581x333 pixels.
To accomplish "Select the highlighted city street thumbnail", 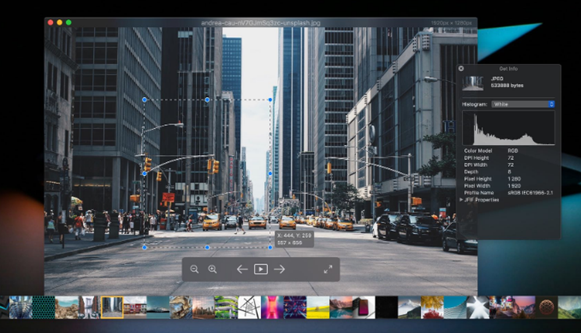I will (x=112, y=307).
